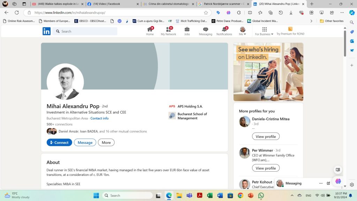The width and height of the screenshot is (357, 201).
Task: Click the page vertical scrollbar
Action: (345, 44)
